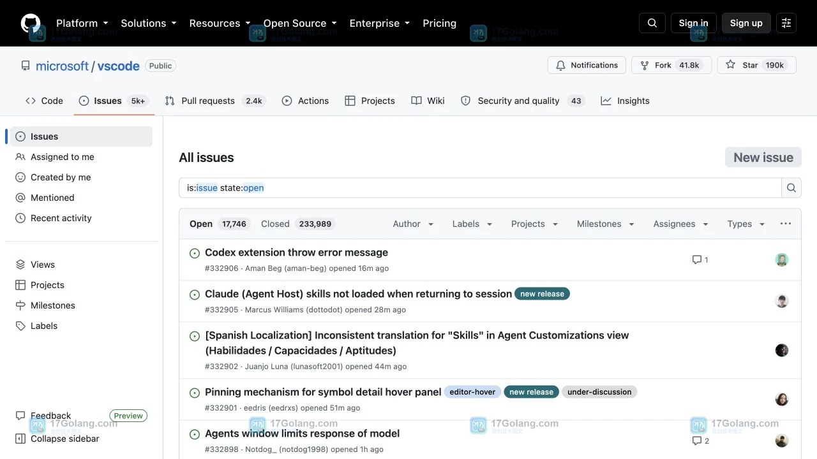This screenshot has height=459, width=817.
Task: Open the microsoft organization link
Action: 63,66
